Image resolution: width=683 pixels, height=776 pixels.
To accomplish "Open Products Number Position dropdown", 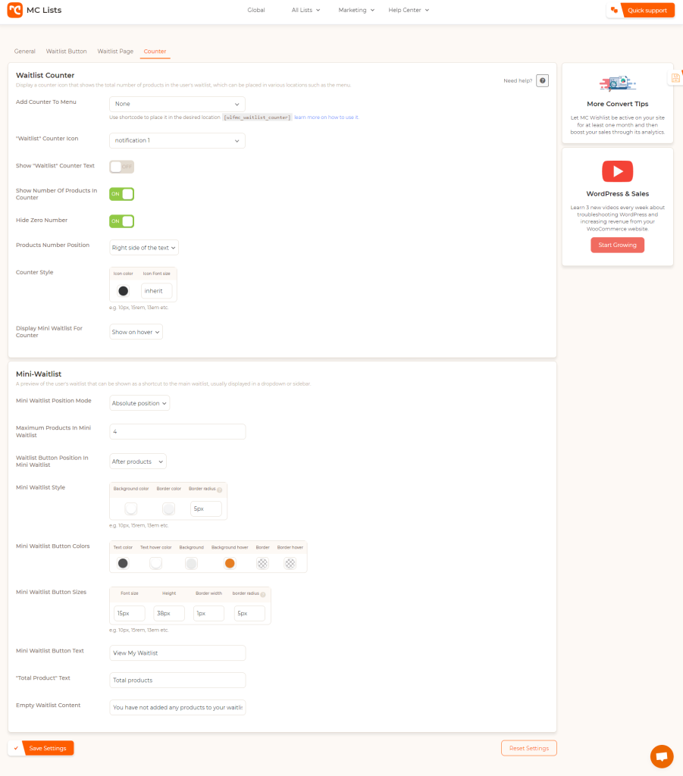I will tap(144, 248).
